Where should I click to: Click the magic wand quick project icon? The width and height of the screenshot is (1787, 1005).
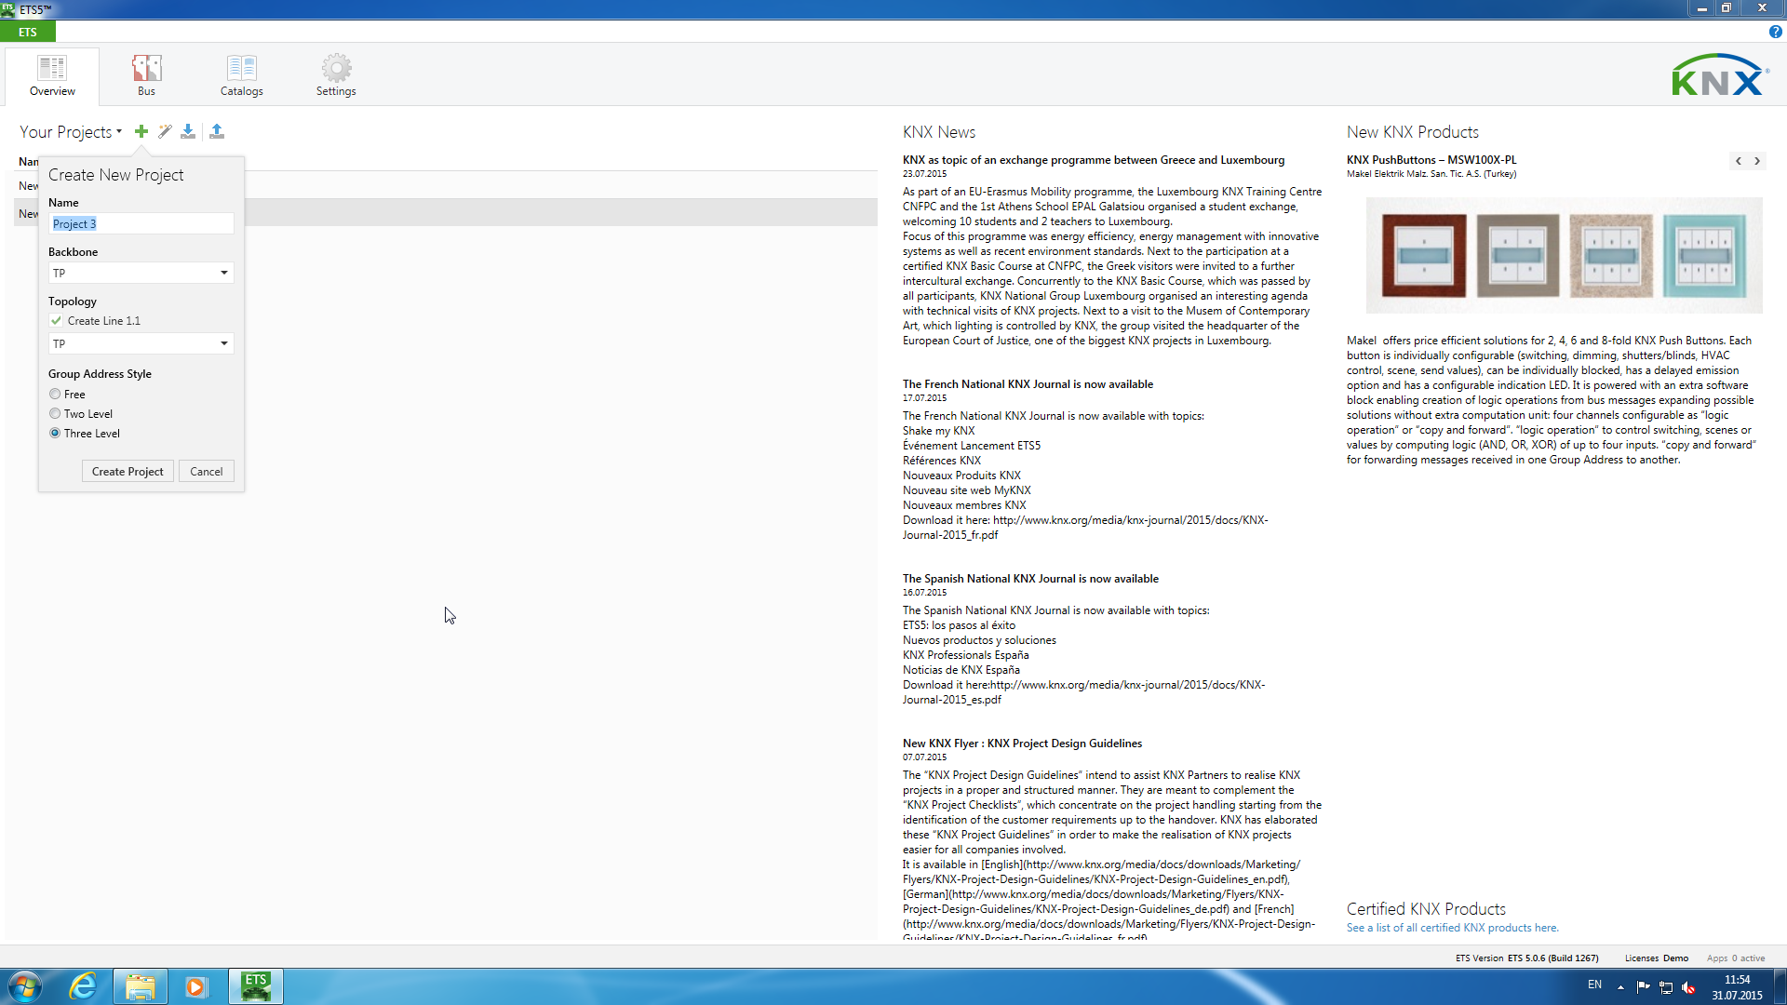click(x=165, y=131)
